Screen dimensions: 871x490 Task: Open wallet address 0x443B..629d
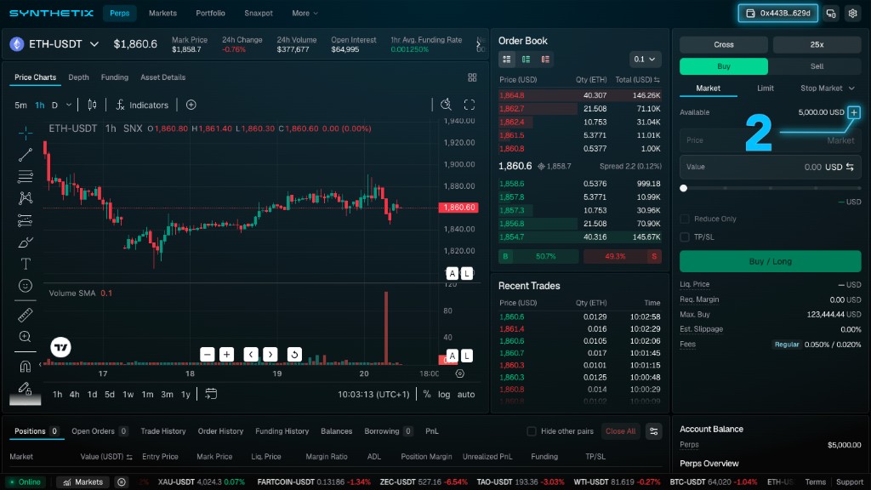(x=777, y=14)
